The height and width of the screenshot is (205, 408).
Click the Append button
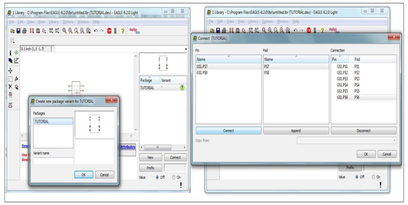pos(296,131)
